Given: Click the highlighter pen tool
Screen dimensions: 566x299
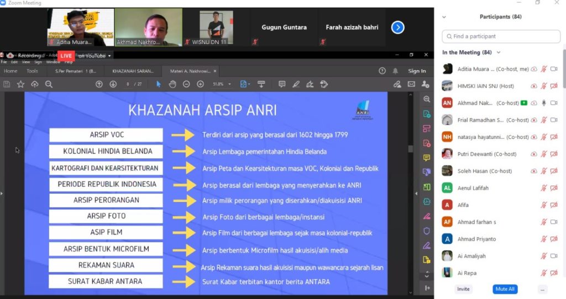Looking at the screenshot, I should [x=296, y=84].
